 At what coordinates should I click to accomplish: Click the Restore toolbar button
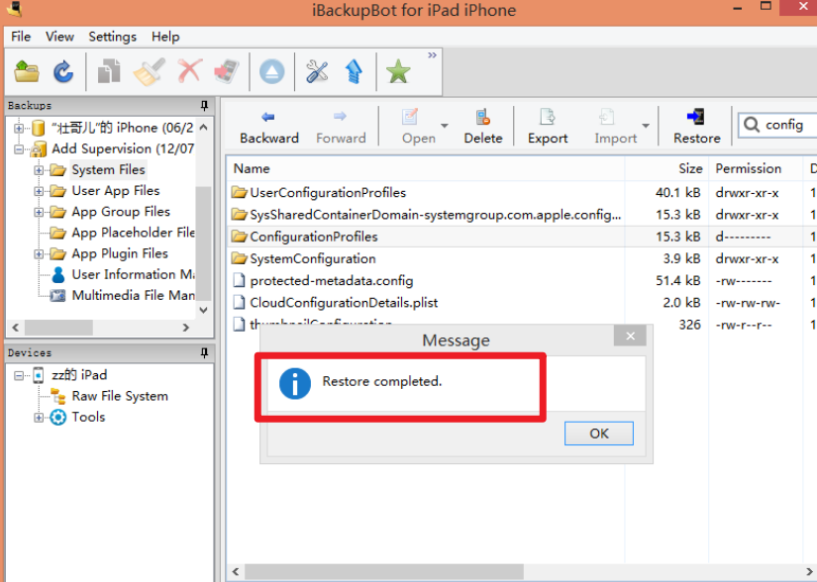[696, 127]
